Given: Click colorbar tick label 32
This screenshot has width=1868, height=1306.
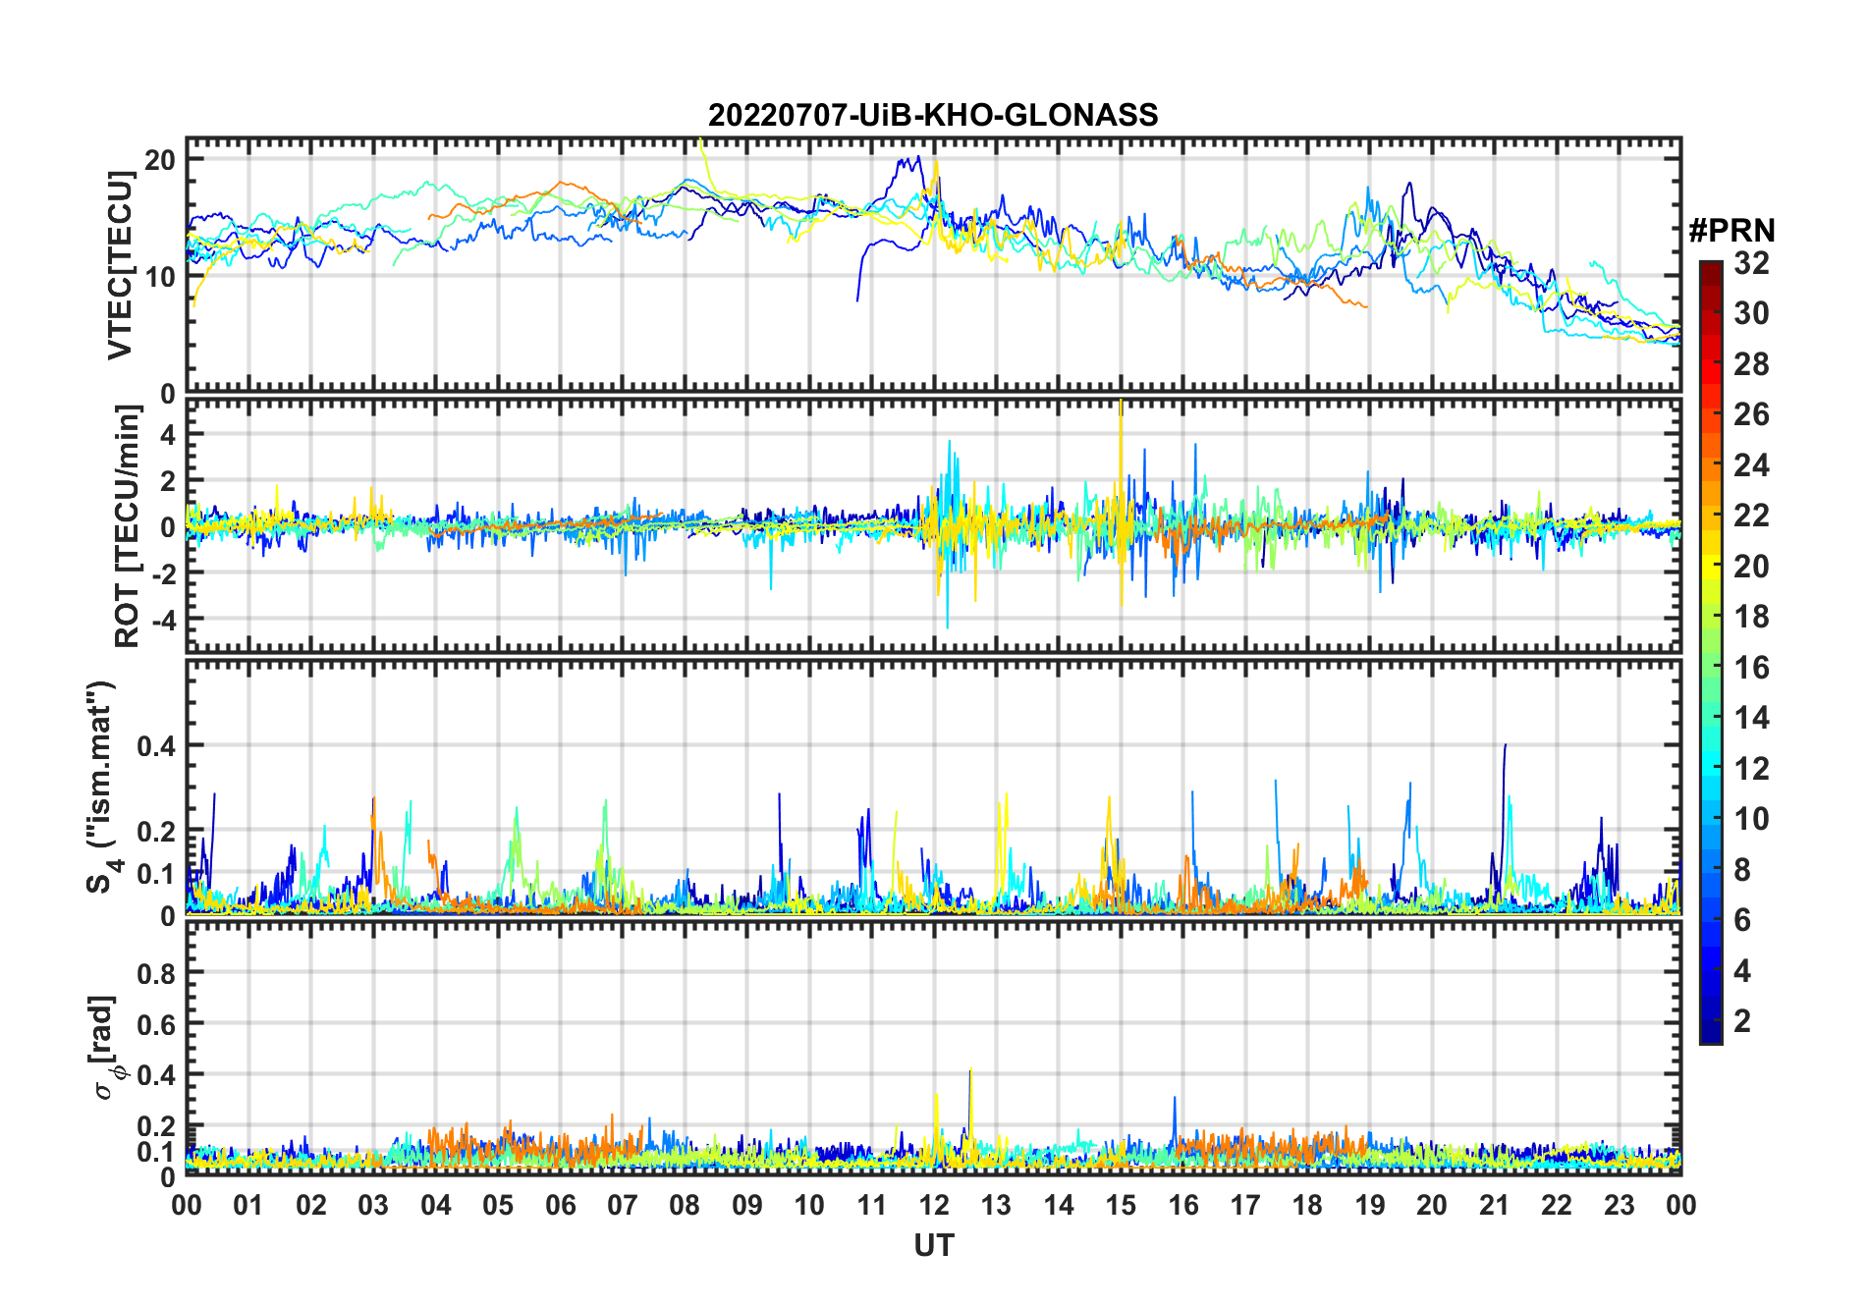Looking at the screenshot, I should tap(1751, 263).
